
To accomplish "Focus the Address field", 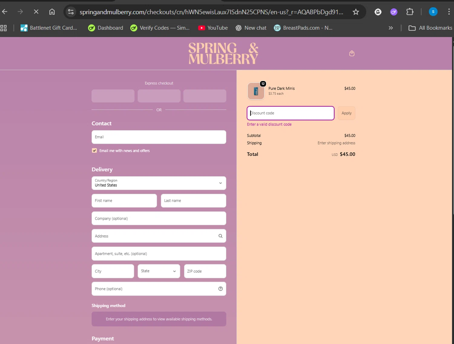I will pos(159,236).
